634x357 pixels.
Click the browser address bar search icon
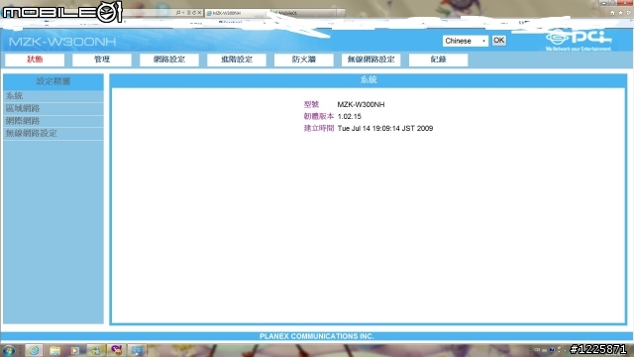tap(178, 13)
